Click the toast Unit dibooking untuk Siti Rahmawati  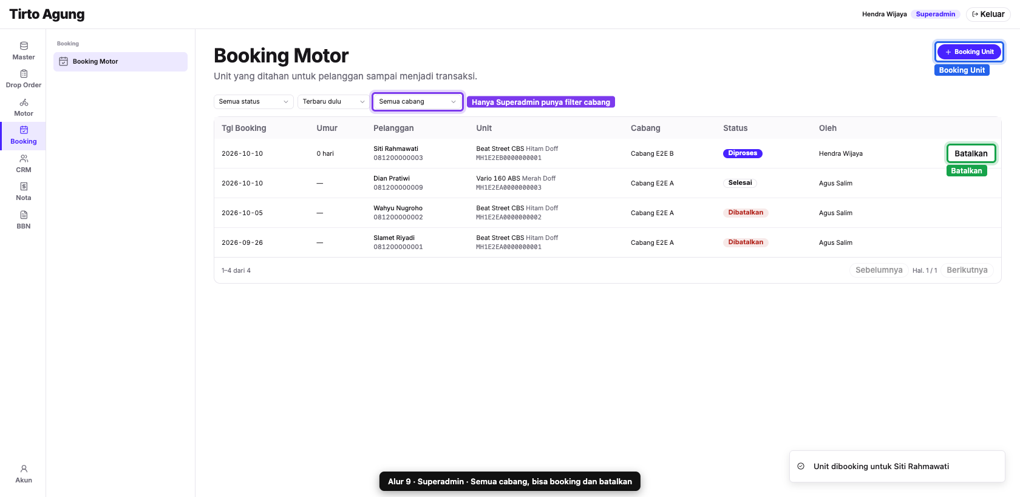(897, 466)
